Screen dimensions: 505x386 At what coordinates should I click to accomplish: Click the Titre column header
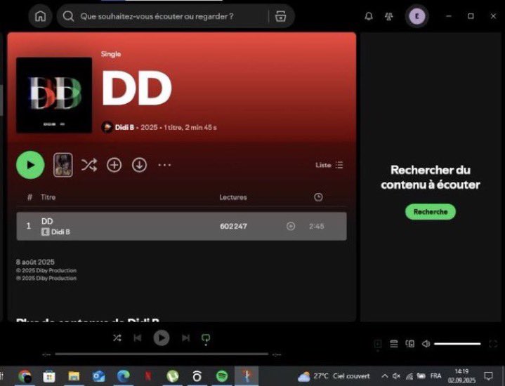pyautogui.click(x=48, y=197)
